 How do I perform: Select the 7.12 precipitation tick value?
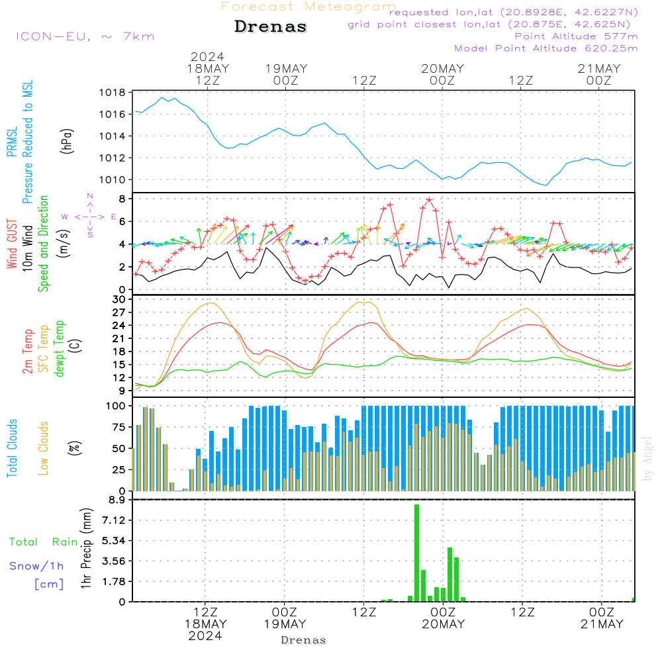(114, 520)
